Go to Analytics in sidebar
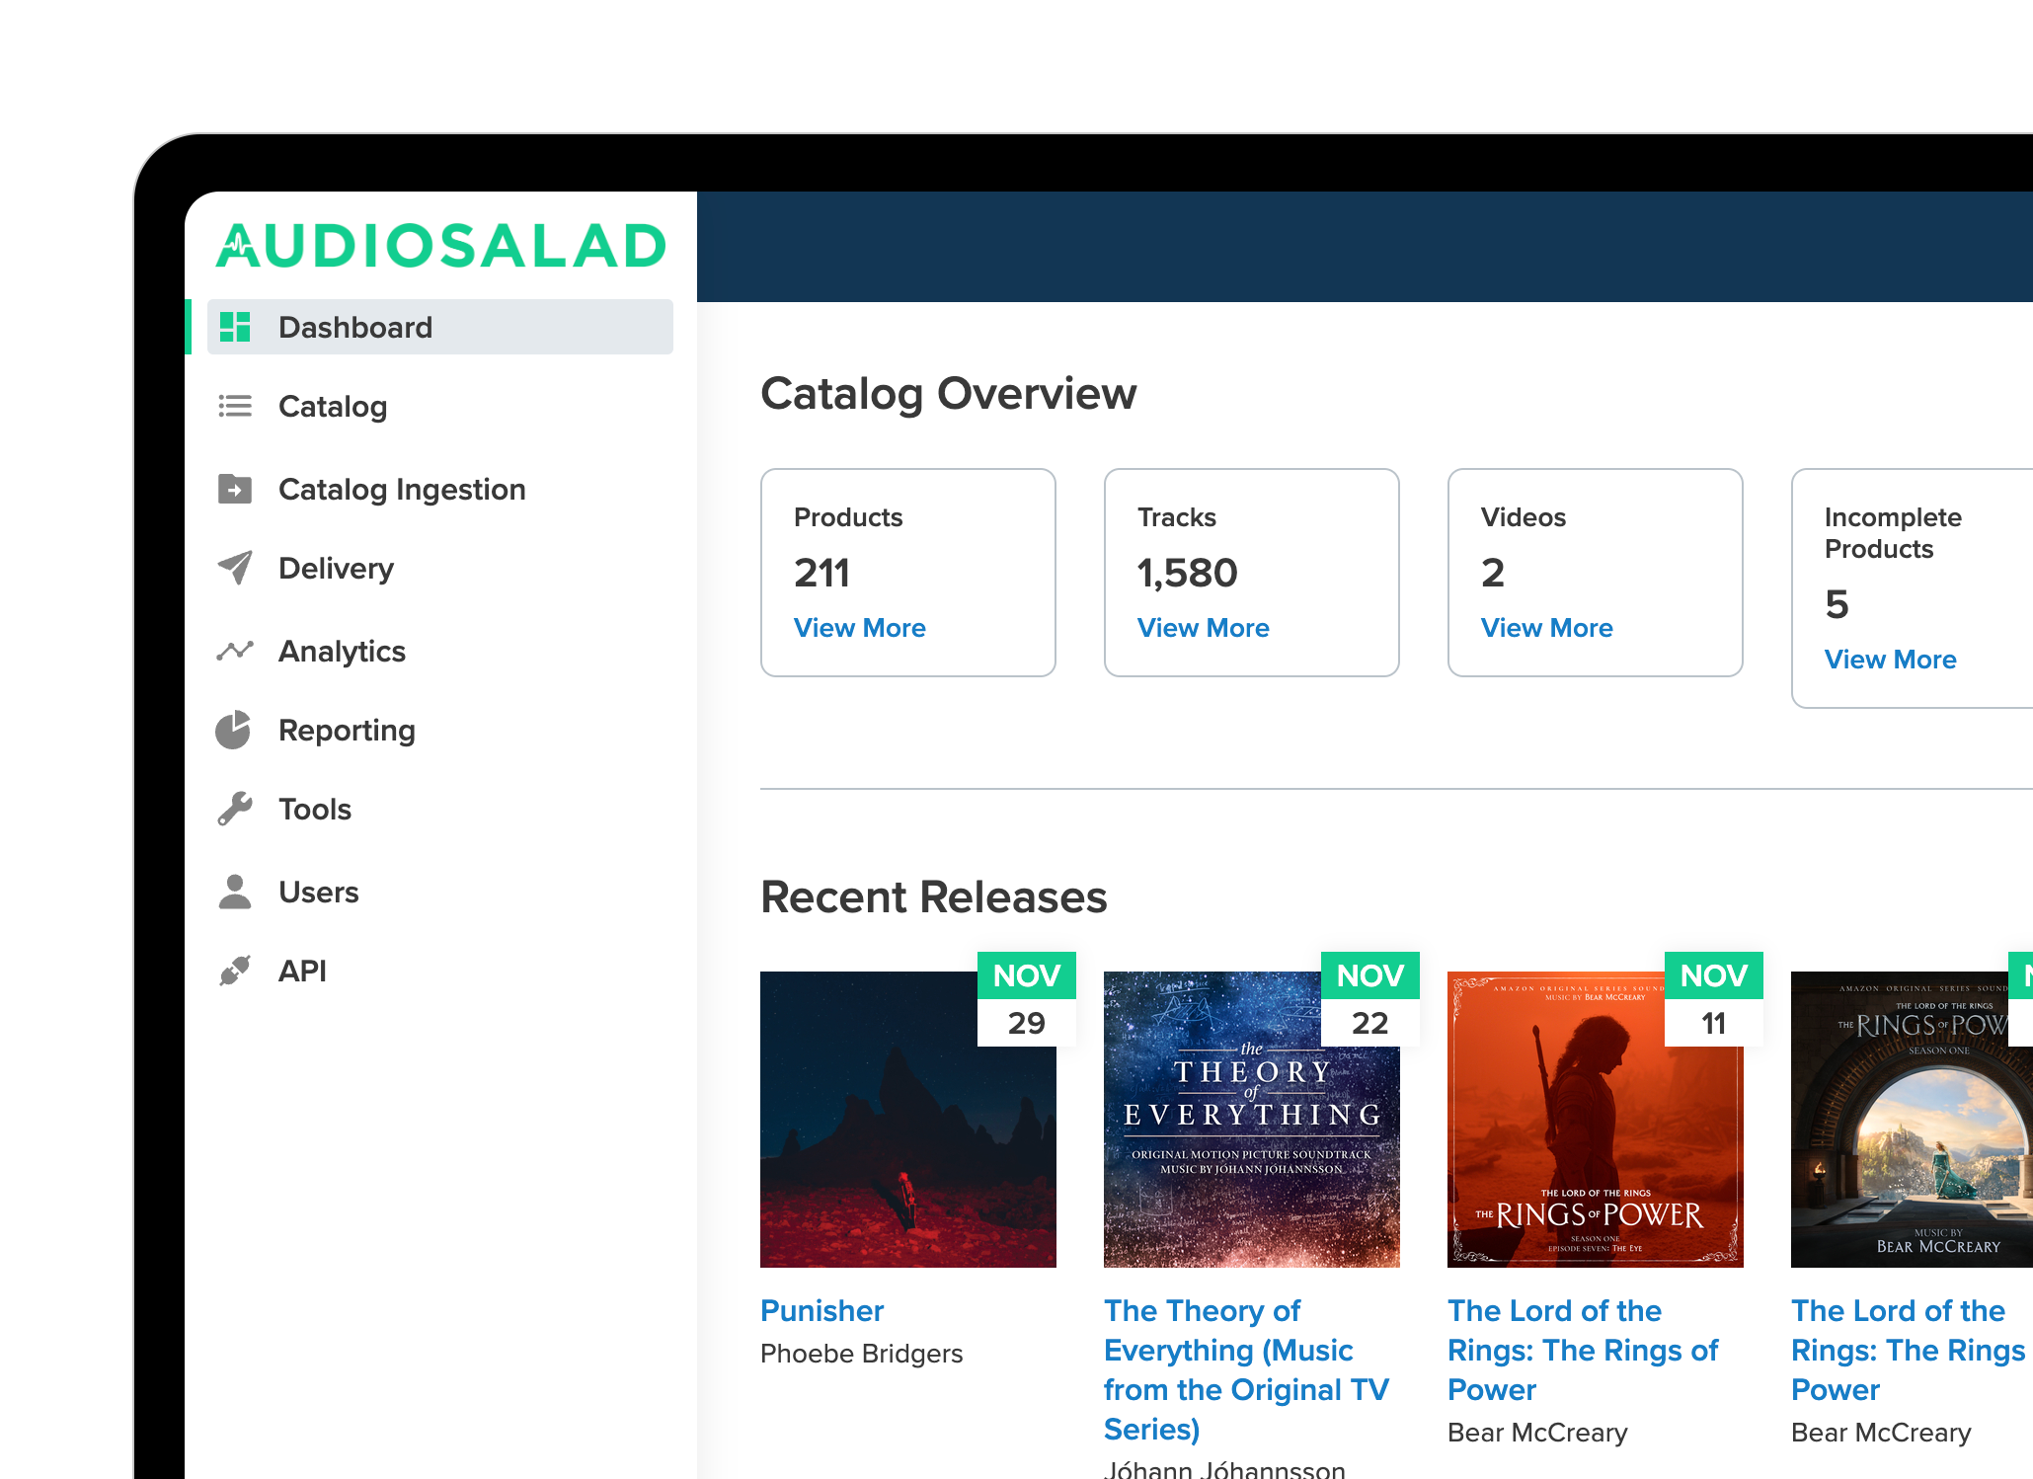 342,651
